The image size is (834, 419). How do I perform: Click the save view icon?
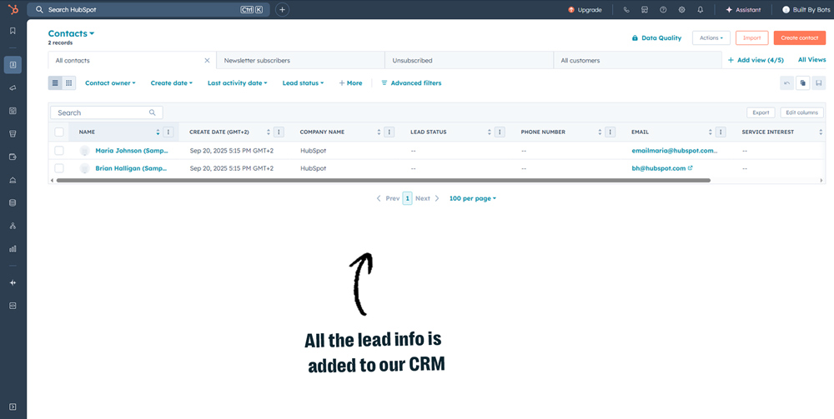pyautogui.click(x=819, y=82)
